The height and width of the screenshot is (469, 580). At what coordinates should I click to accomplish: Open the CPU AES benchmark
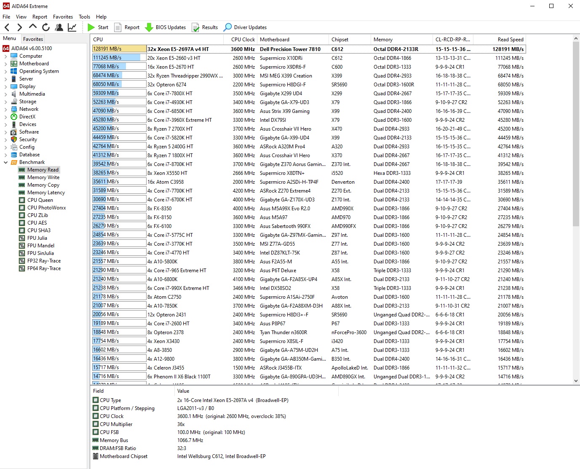37,223
